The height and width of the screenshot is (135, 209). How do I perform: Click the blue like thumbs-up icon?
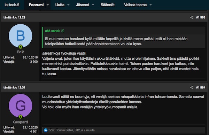click(46, 130)
